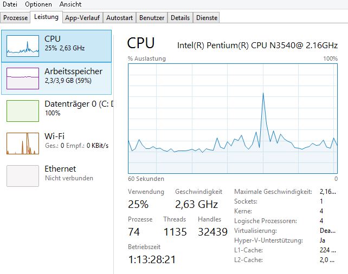Screen dimensions: 348x274
Task: Select the Leistung tab
Action: (x=46, y=17)
